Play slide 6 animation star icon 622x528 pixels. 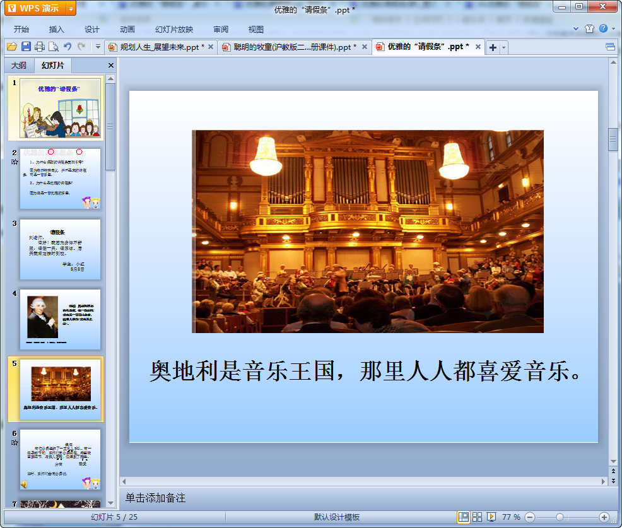pyautogui.click(x=15, y=442)
